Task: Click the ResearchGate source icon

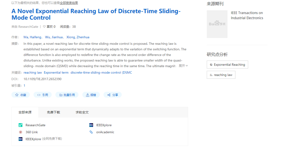Action: pos(21,125)
